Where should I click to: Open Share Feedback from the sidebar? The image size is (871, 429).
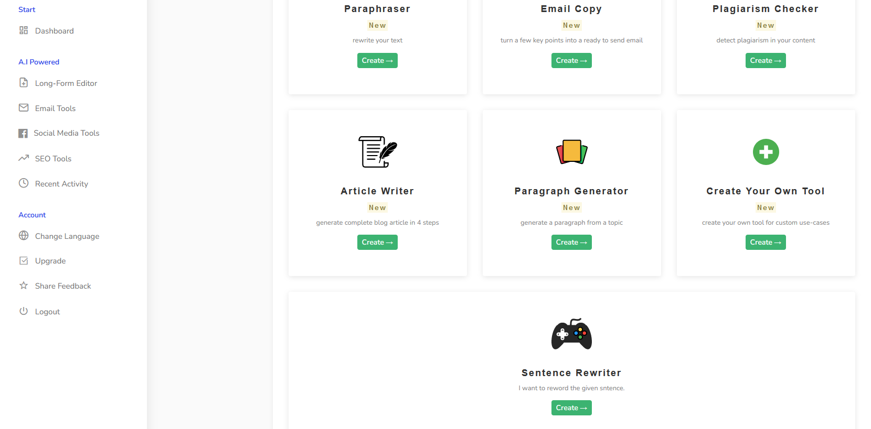[63, 286]
